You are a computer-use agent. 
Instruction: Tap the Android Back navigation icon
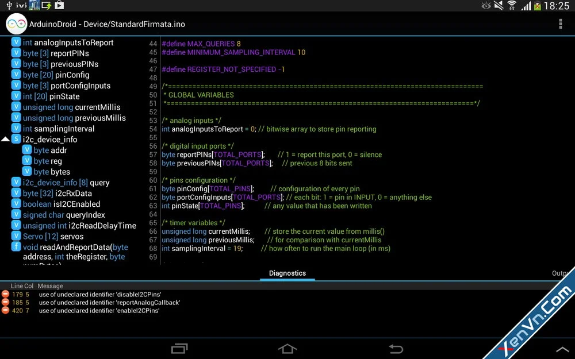(x=396, y=348)
